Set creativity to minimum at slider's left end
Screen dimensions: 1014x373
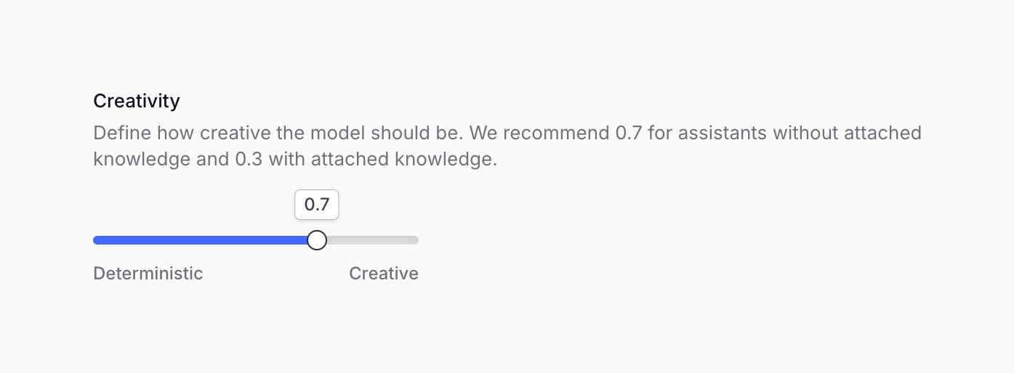coord(95,240)
